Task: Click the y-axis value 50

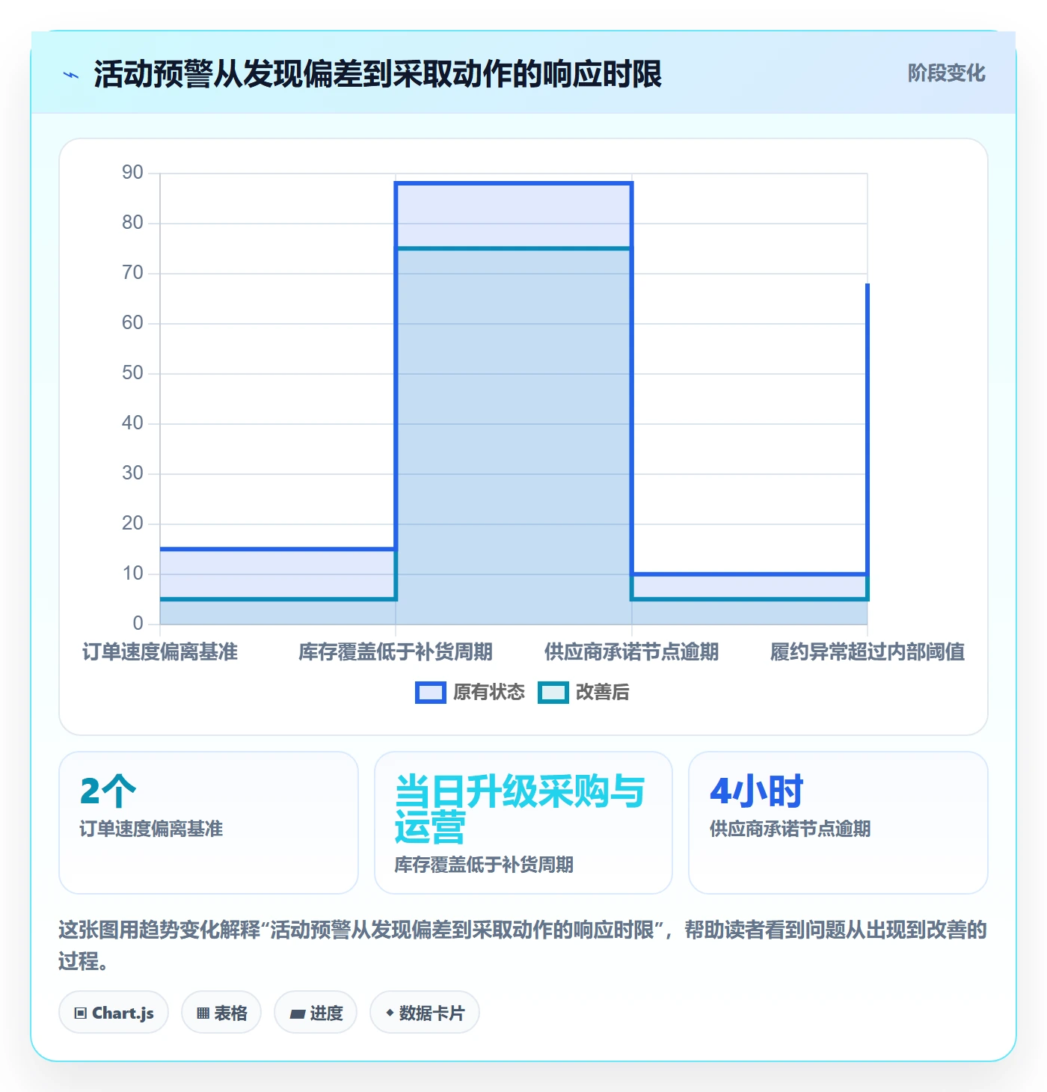Action: tap(132, 373)
